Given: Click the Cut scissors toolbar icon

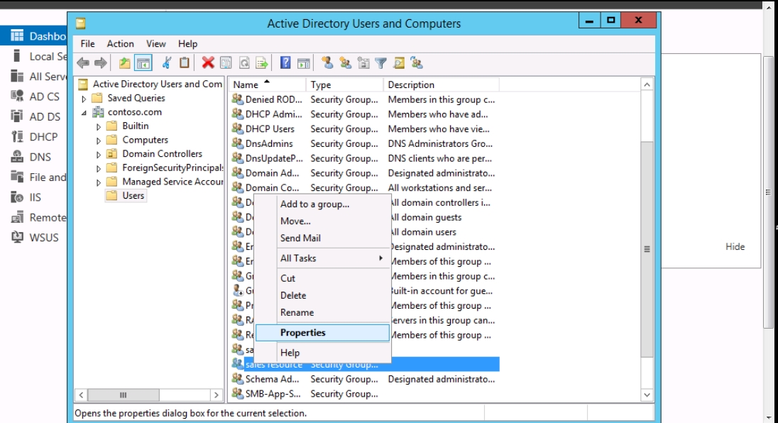Looking at the screenshot, I should 167,63.
